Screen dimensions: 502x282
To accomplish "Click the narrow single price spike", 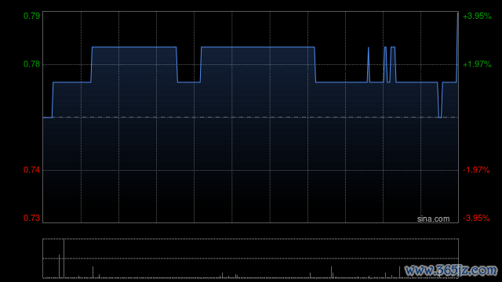I will click(368, 64).
